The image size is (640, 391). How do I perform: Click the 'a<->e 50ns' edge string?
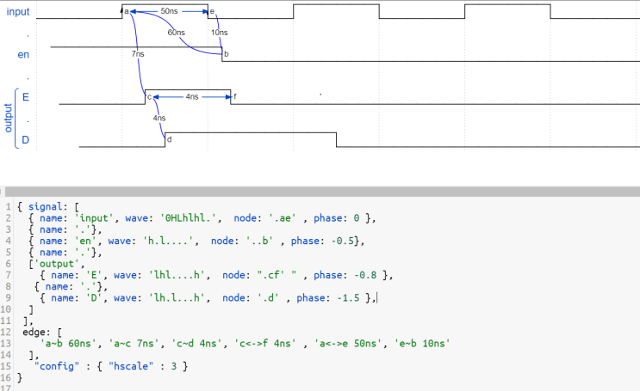click(348, 344)
